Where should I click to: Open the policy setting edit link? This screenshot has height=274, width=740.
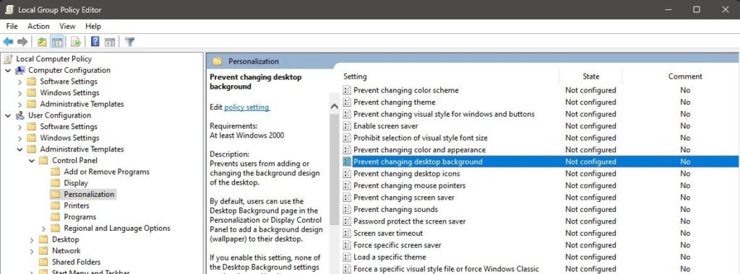pyautogui.click(x=247, y=107)
